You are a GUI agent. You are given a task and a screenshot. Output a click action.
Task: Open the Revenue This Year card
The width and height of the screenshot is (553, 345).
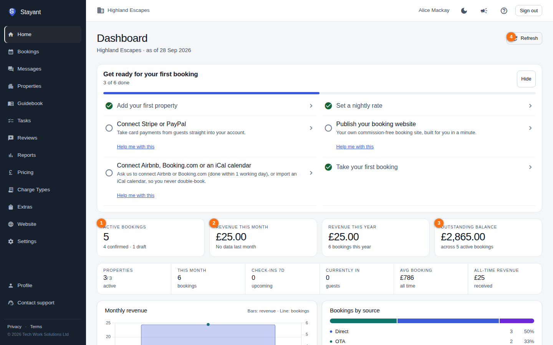click(x=376, y=238)
